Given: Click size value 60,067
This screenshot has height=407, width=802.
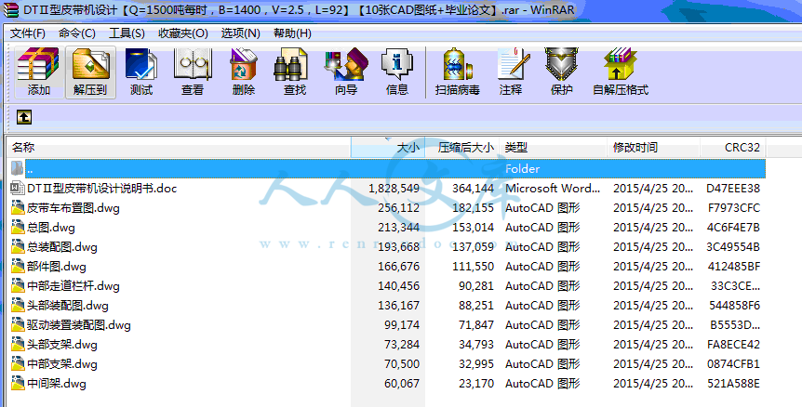Looking at the screenshot, I should click(402, 384).
